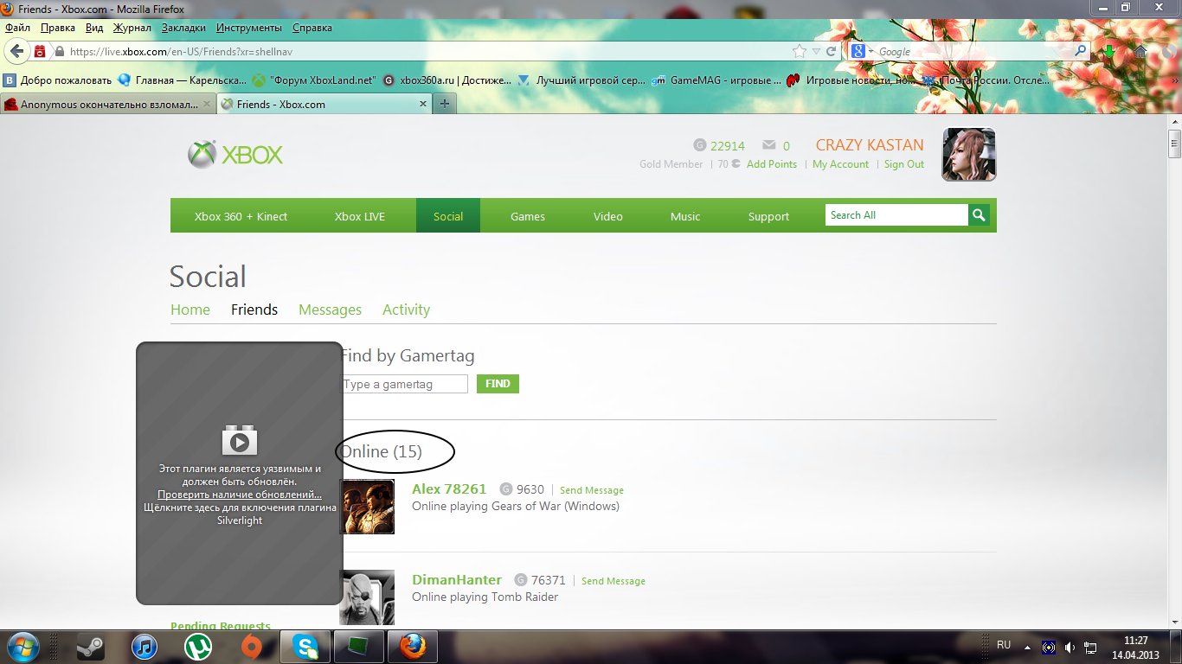
Task: Open the URL bar history dropdown arrow
Action: [816, 52]
